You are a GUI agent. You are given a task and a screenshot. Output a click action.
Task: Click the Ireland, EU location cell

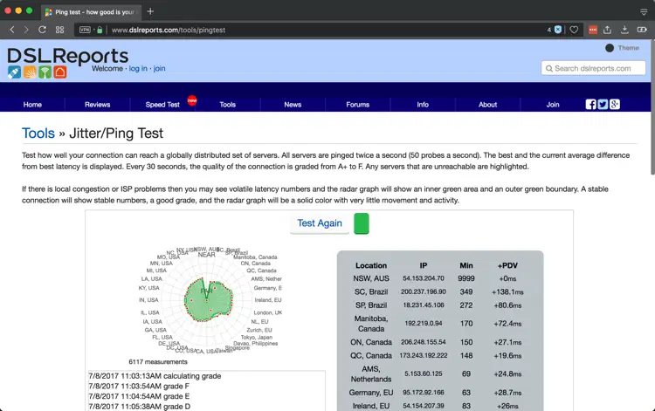(x=371, y=406)
